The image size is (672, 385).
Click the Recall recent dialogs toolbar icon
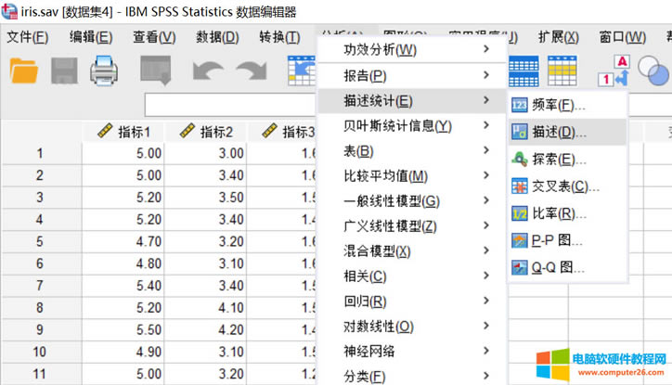pyautogui.click(x=154, y=72)
